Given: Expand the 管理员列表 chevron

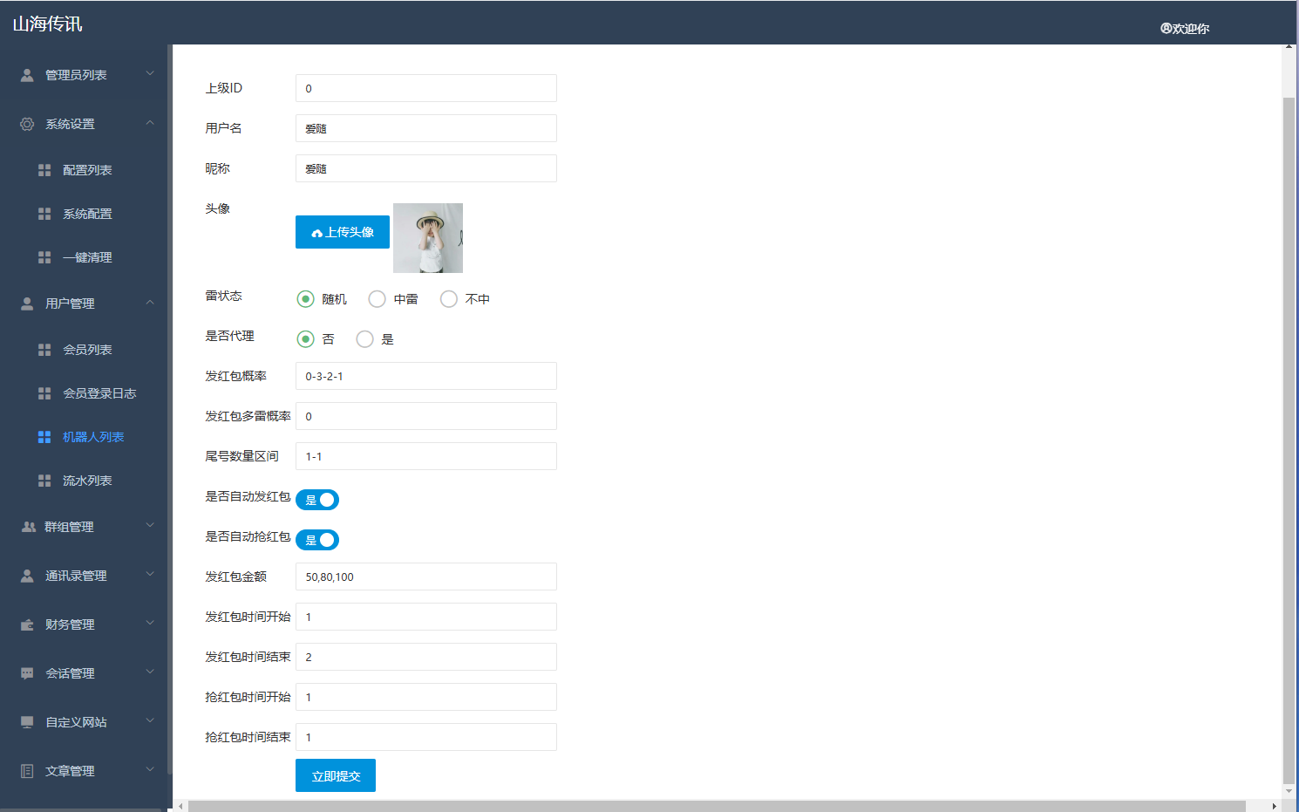Looking at the screenshot, I should click(150, 74).
